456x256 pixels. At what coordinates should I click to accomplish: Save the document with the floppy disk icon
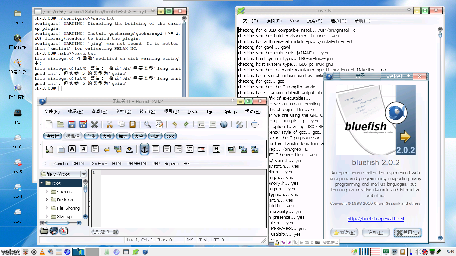[72, 124]
